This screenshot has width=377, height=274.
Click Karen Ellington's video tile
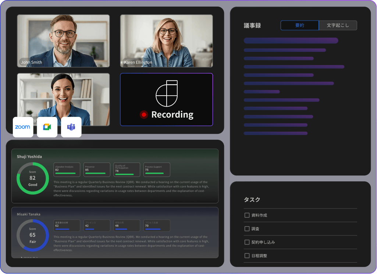point(166,40)
